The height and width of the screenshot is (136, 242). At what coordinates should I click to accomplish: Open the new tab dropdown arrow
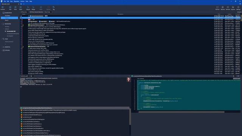pos(24,4)
